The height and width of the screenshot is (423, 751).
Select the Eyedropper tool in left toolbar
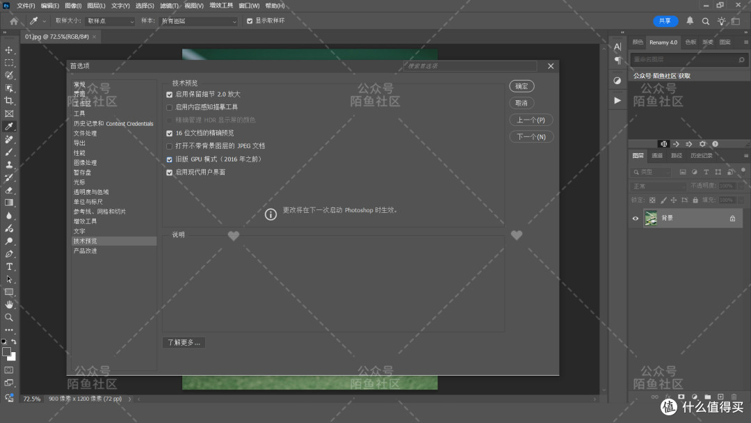click(8, 127)
